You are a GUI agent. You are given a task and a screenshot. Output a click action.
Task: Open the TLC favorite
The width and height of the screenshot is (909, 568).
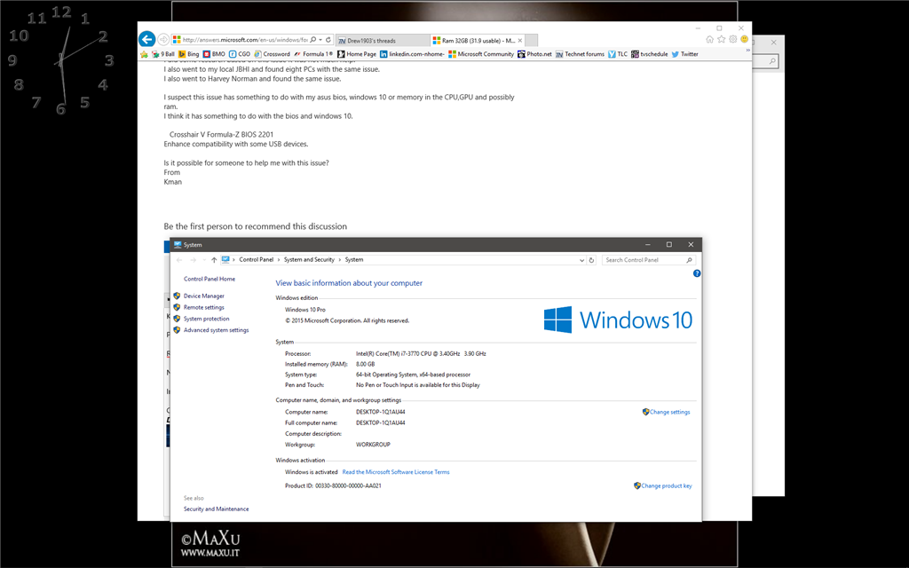click(x=618, y=54)
